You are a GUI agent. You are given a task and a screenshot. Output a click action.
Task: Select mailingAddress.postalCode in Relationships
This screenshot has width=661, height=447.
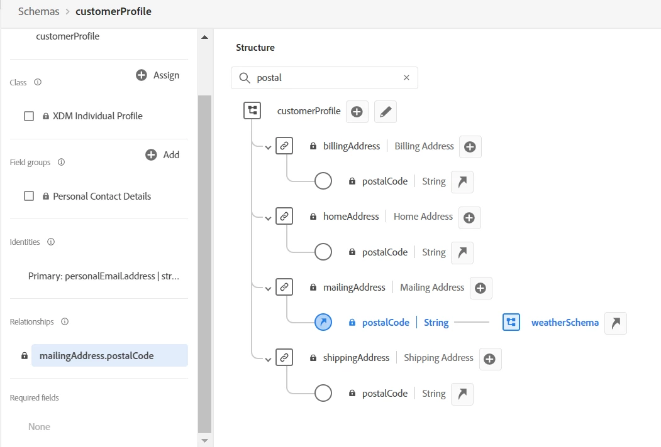[x=97, y=355]
